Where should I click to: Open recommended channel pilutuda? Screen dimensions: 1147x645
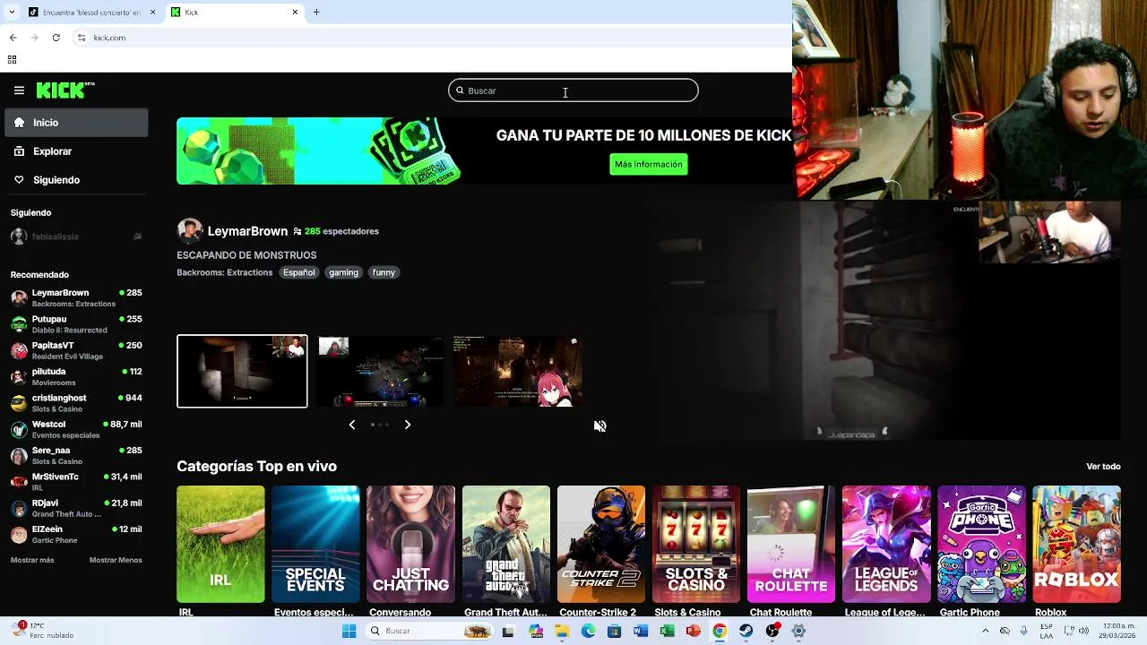[x=76, y=376]
